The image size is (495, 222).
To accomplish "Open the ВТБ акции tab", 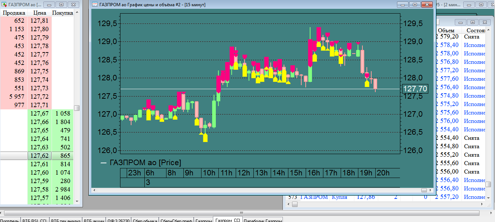I will coord(94,220).
